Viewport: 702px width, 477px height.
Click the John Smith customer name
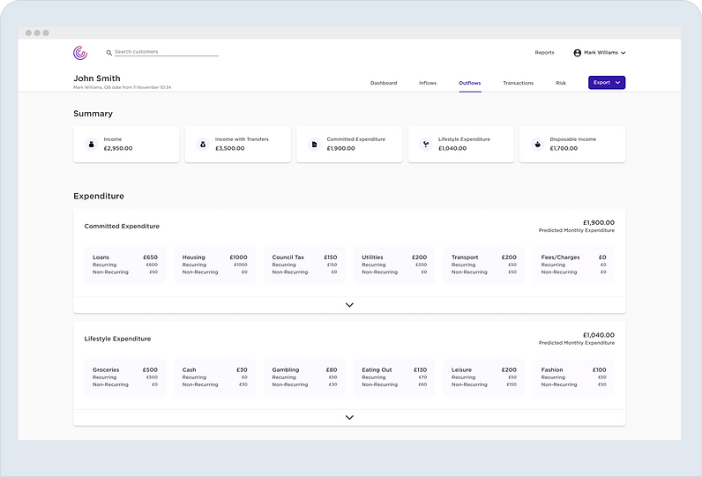[97, 78]
